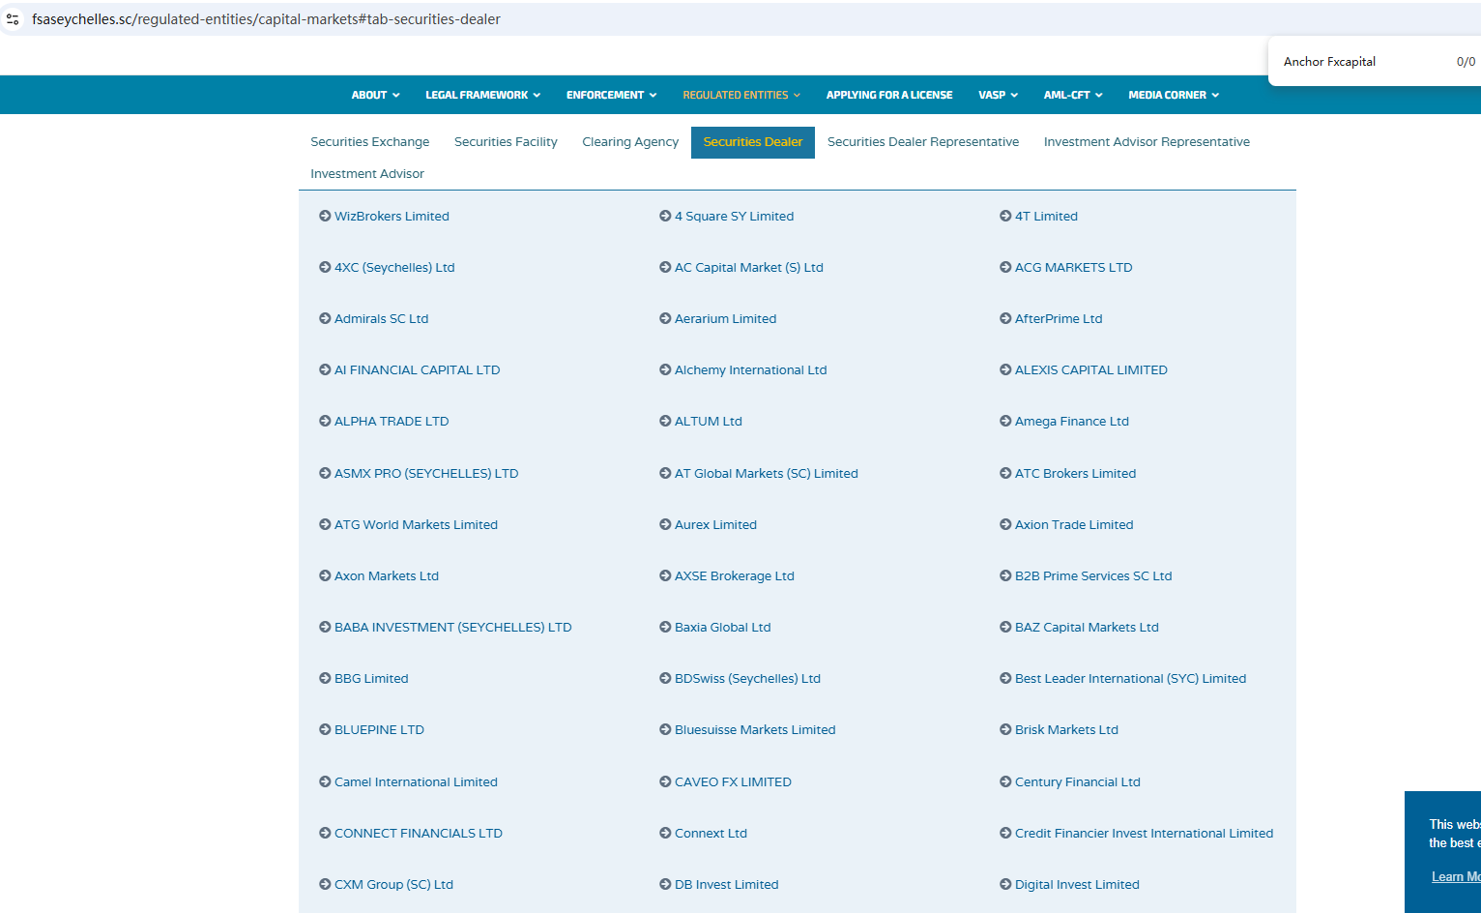This screenshot has width=1481, height=913.
Task: Open the CONNECT FINANCIALS LTD link
Action: pos(419,833)
